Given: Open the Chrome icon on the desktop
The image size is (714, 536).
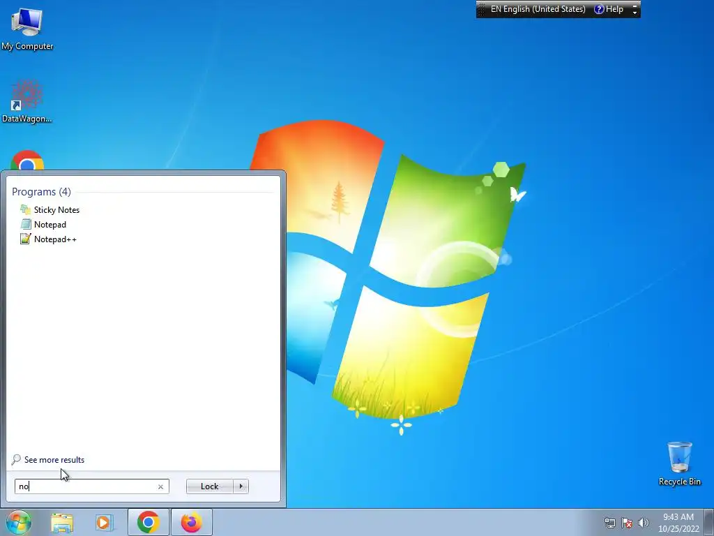Looking at the screenshot, I should pyautogui.click(x=27, y=161).
